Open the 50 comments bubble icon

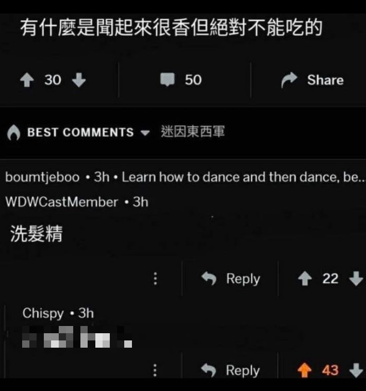167,80
